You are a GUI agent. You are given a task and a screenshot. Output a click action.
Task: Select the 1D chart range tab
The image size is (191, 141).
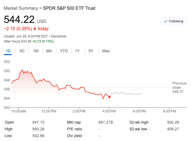[x=8, y=51]
